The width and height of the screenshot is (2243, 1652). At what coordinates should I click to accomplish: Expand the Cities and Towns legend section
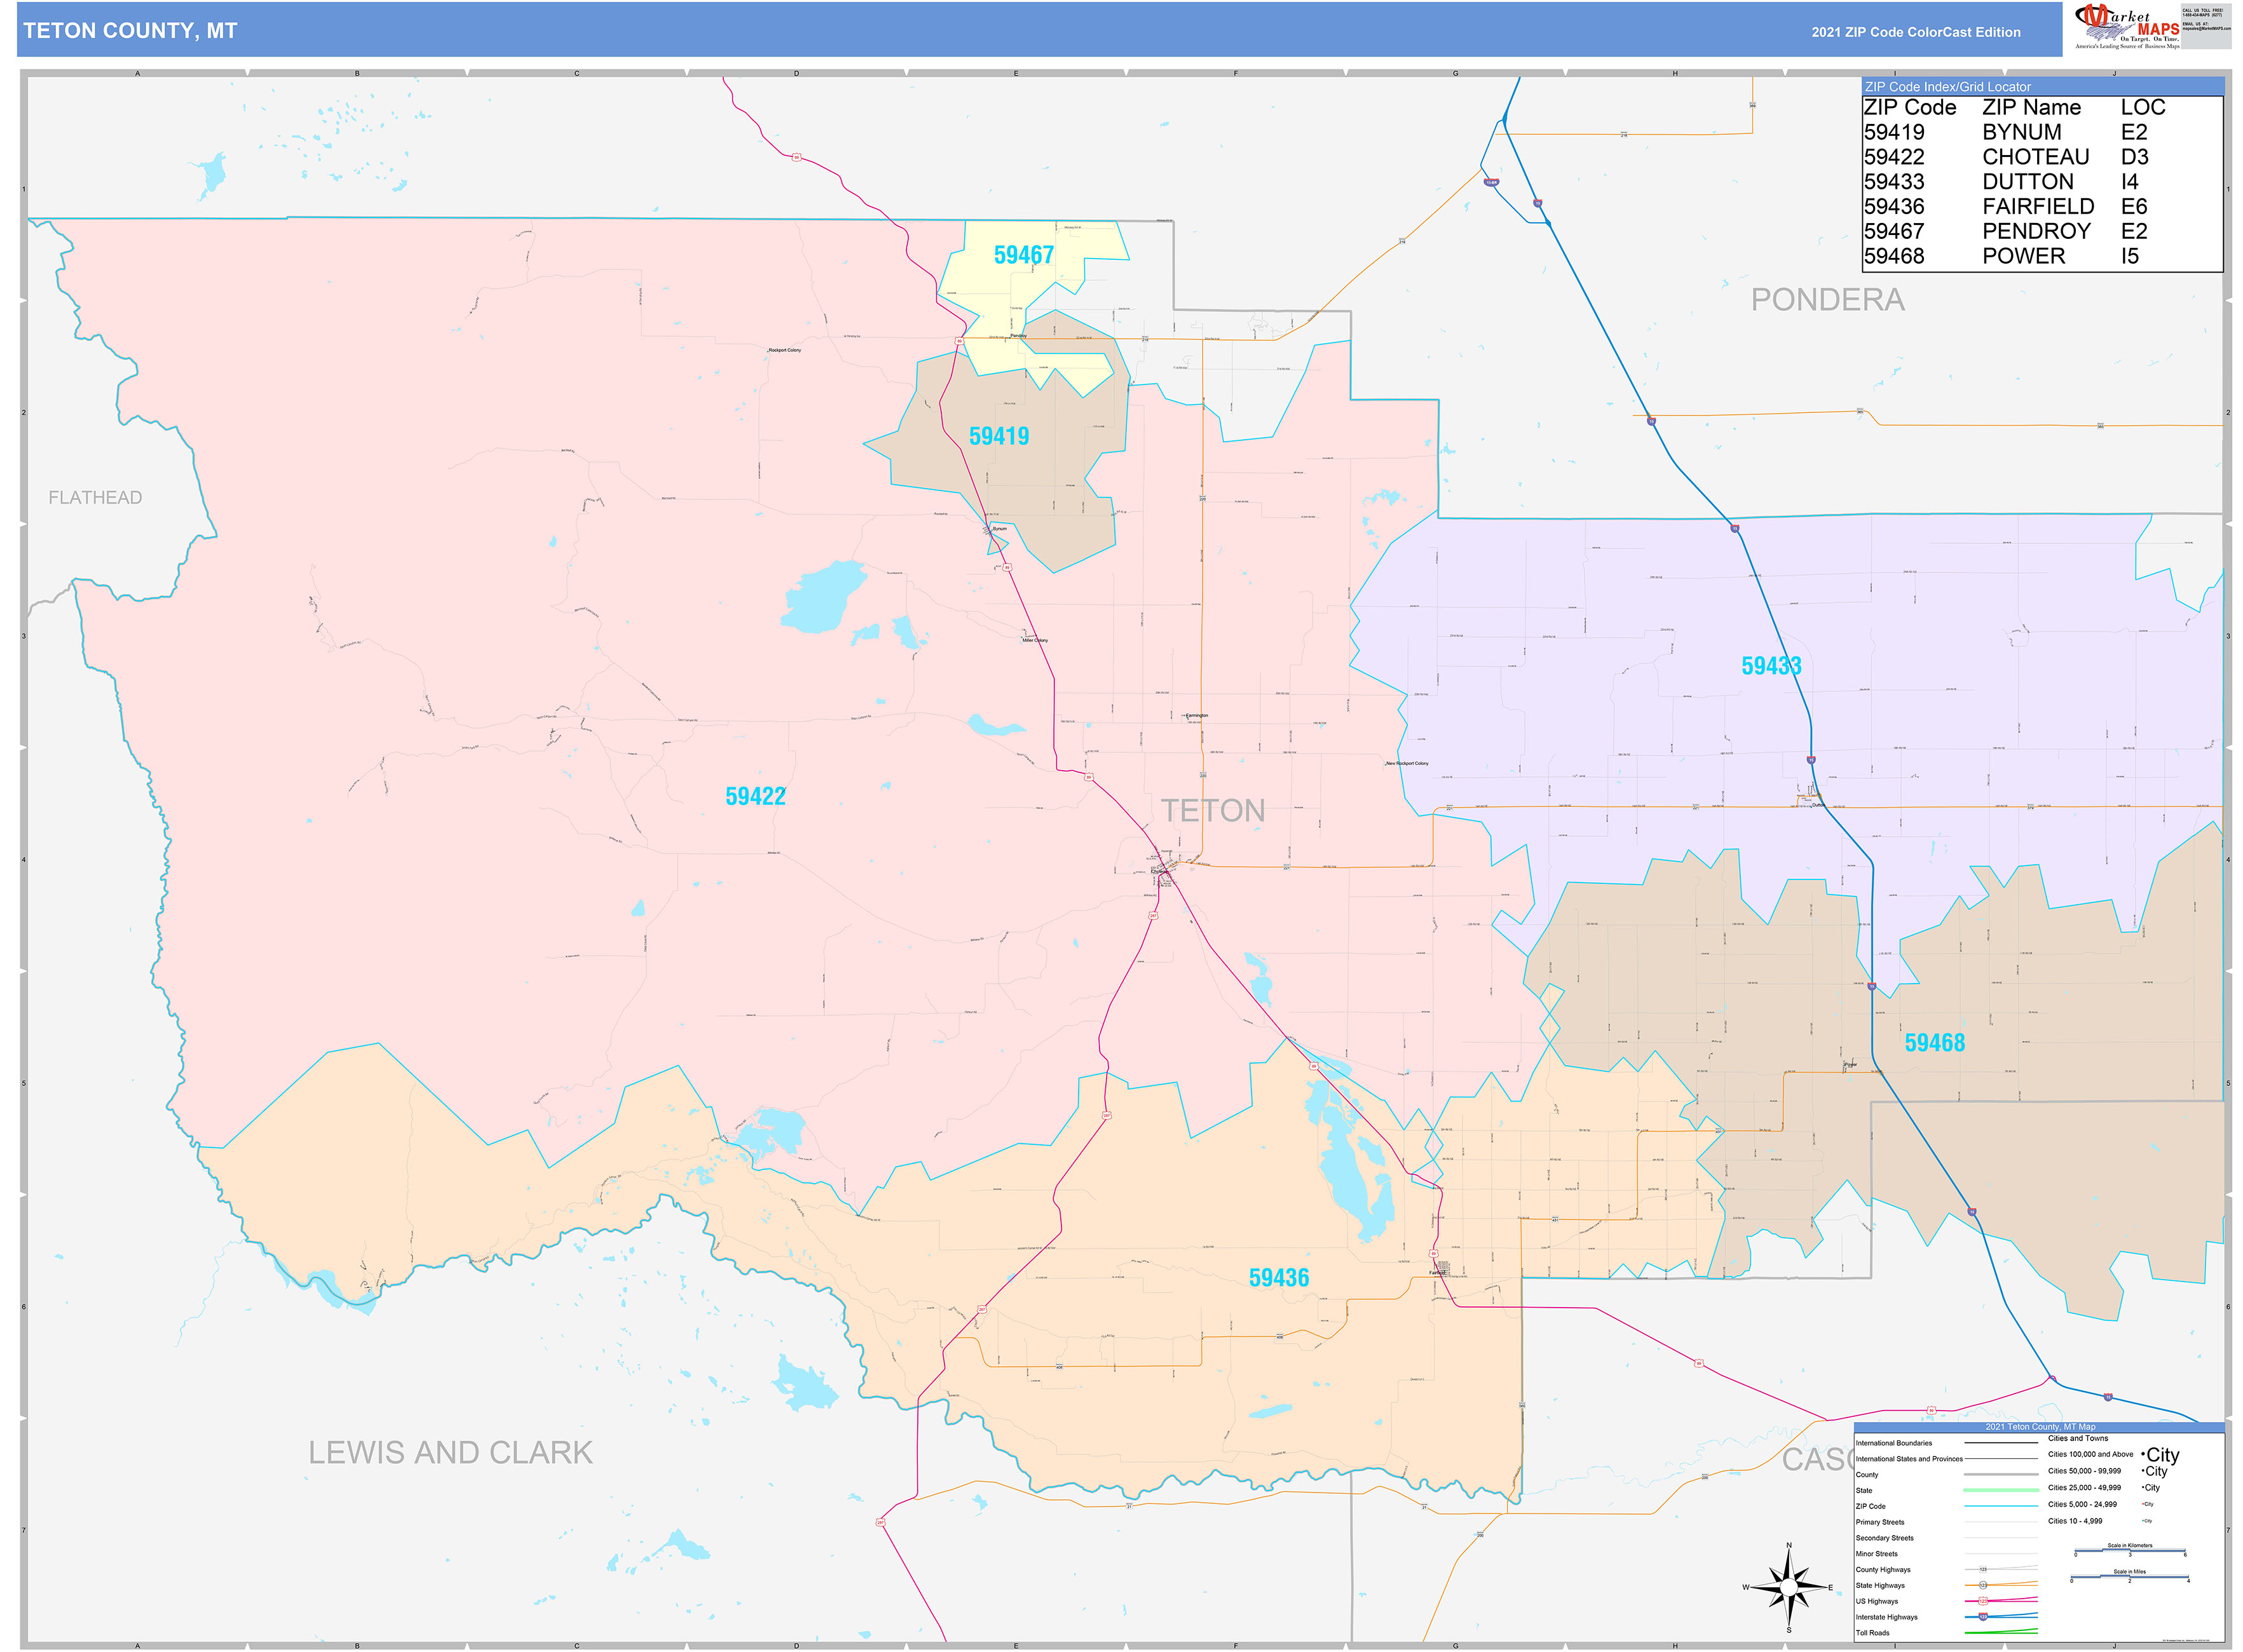[2079, 1438]
